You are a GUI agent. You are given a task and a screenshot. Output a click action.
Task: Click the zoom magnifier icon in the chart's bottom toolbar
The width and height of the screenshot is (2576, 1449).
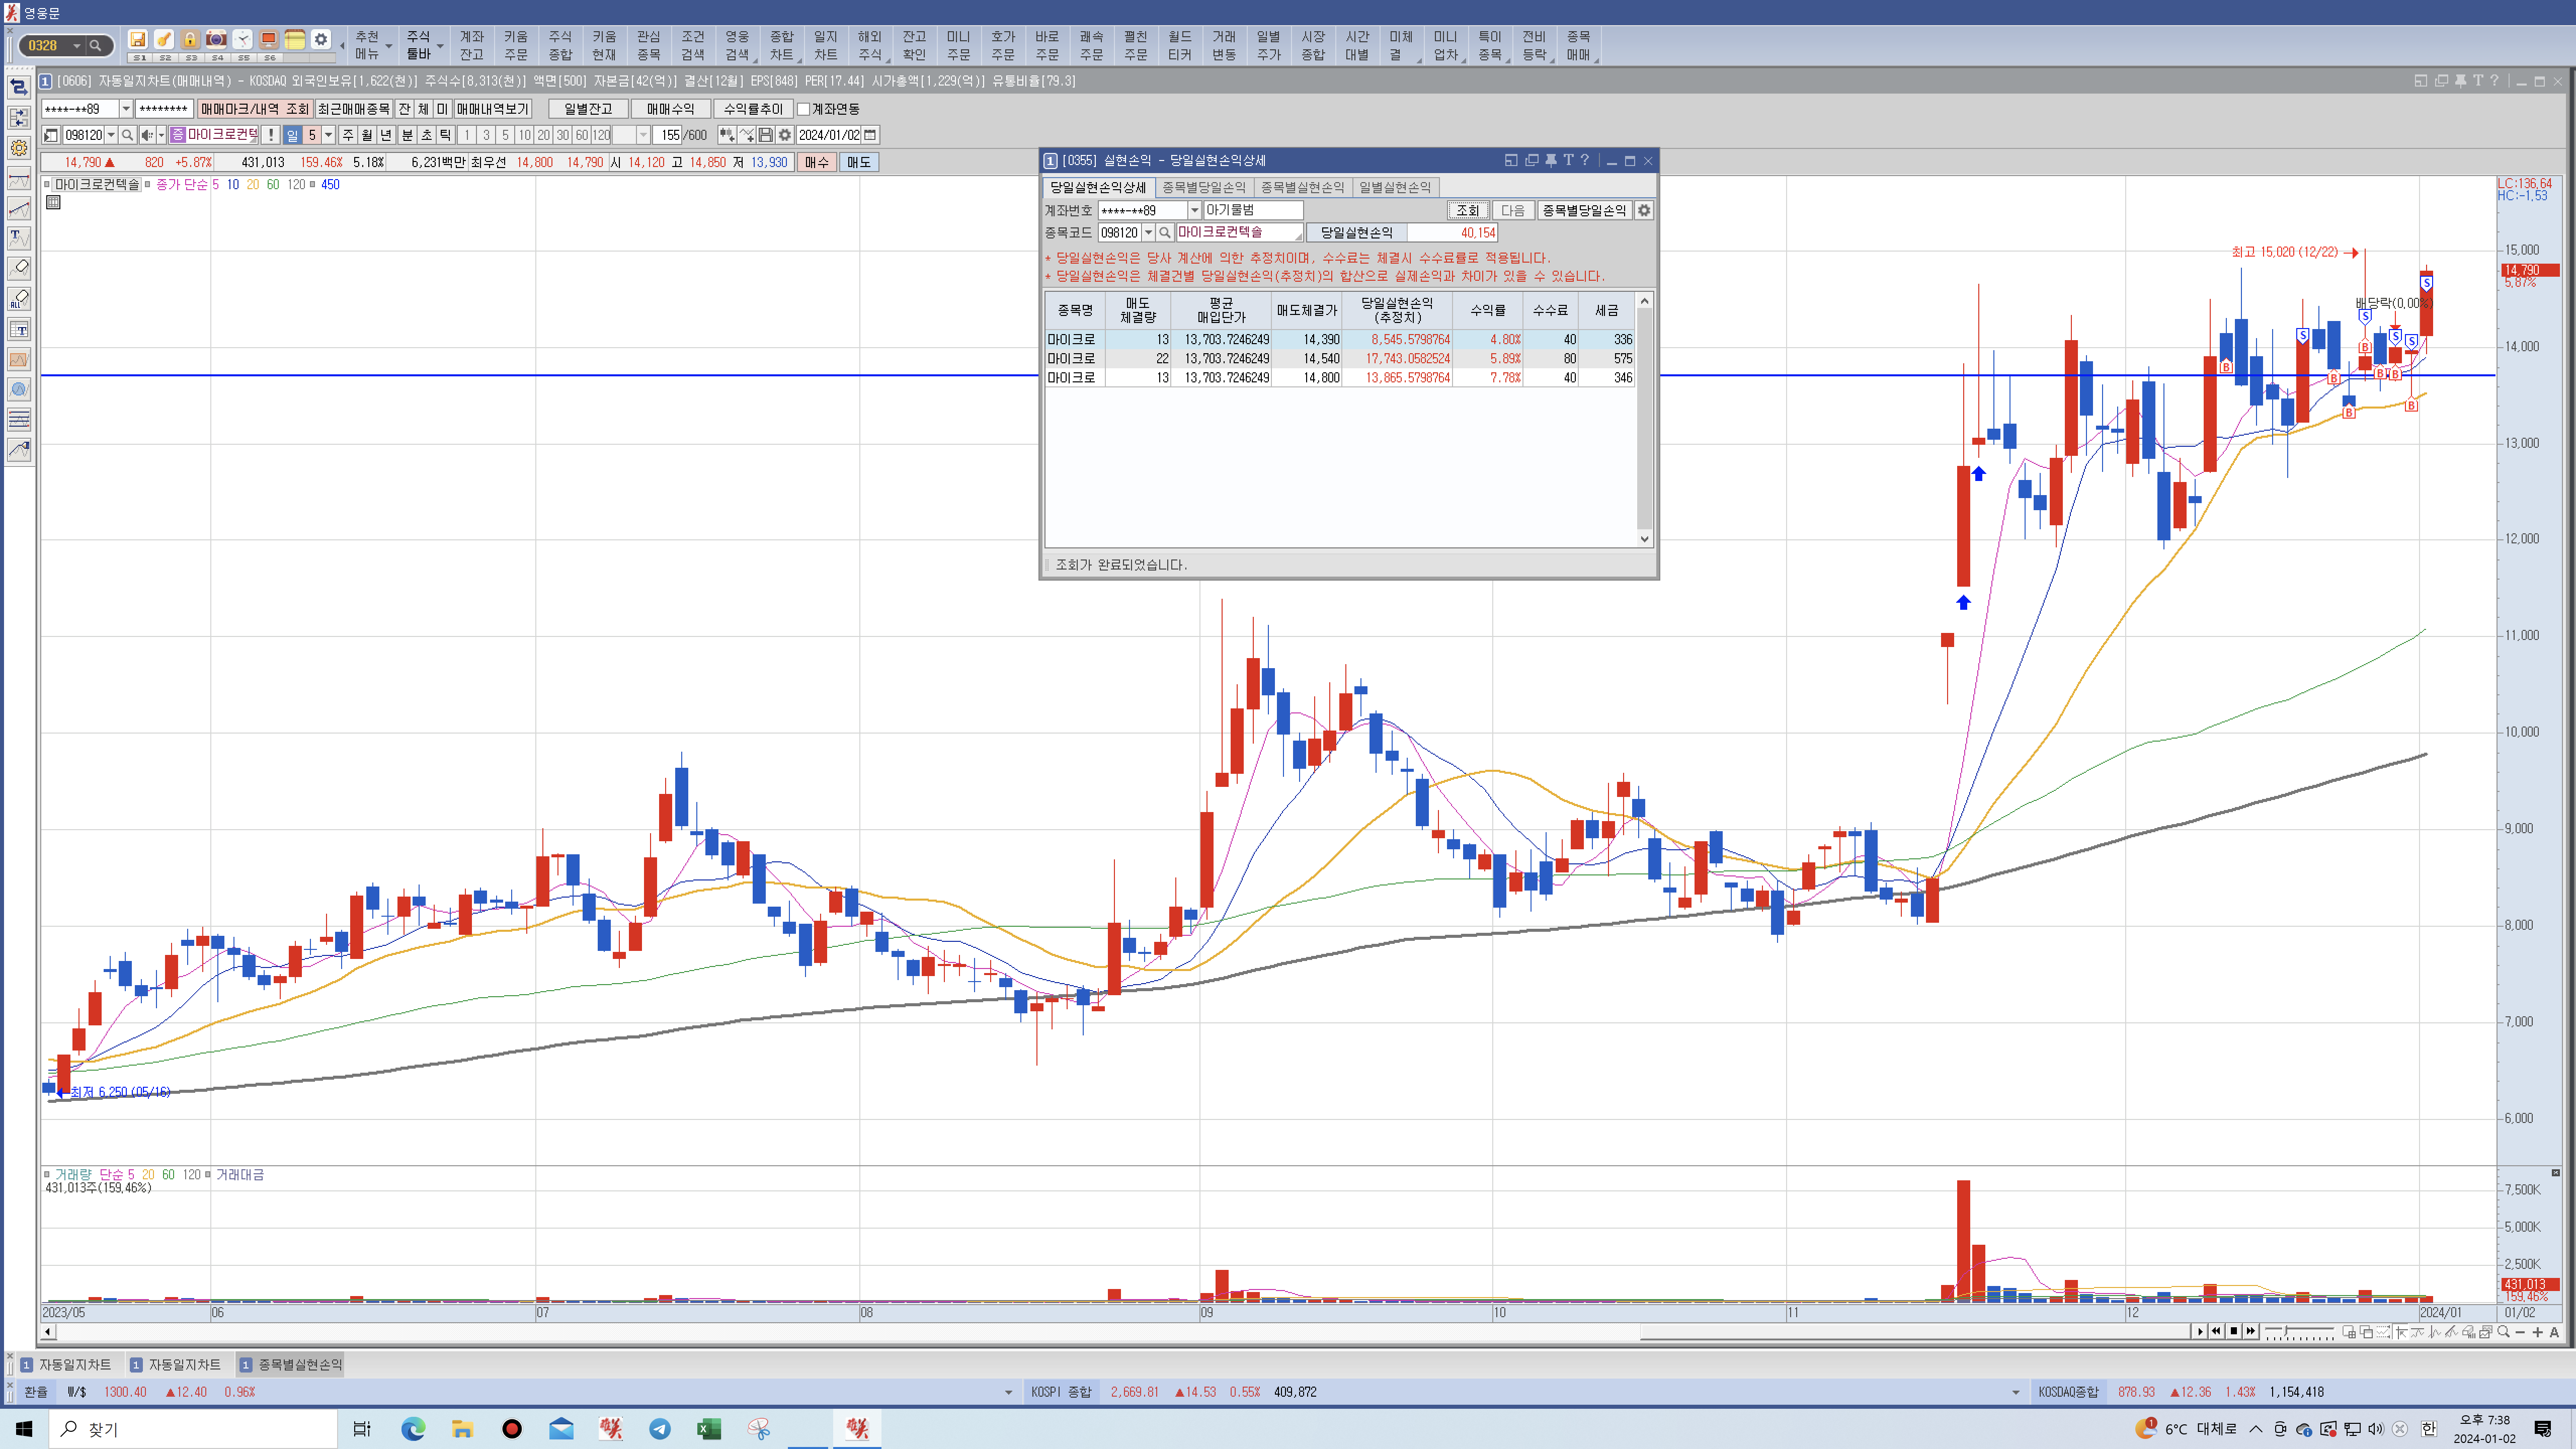point(2503,1332)
